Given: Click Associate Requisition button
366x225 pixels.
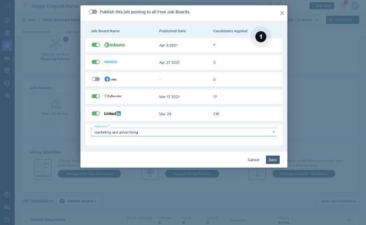Looking at the screenshot, I should (339, 201).
